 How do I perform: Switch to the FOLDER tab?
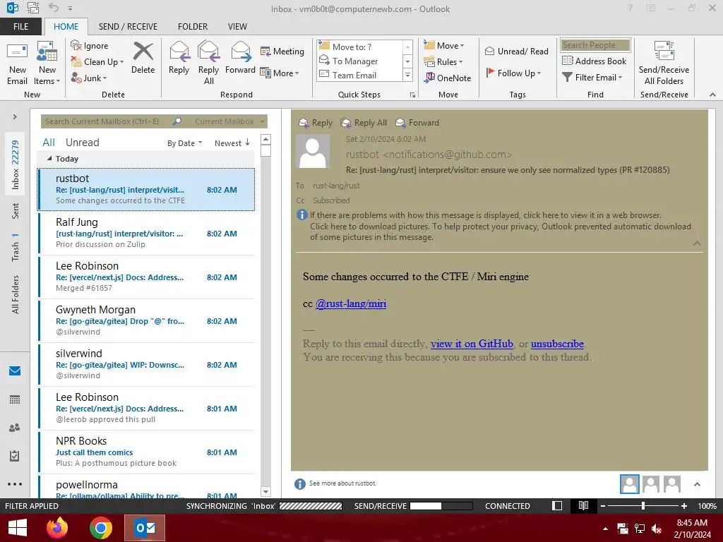coord(193,27)
